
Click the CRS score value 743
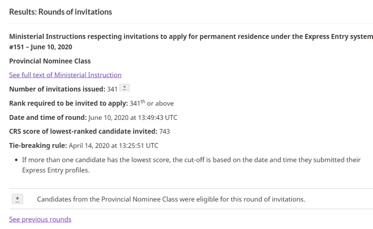coord(166,131)
